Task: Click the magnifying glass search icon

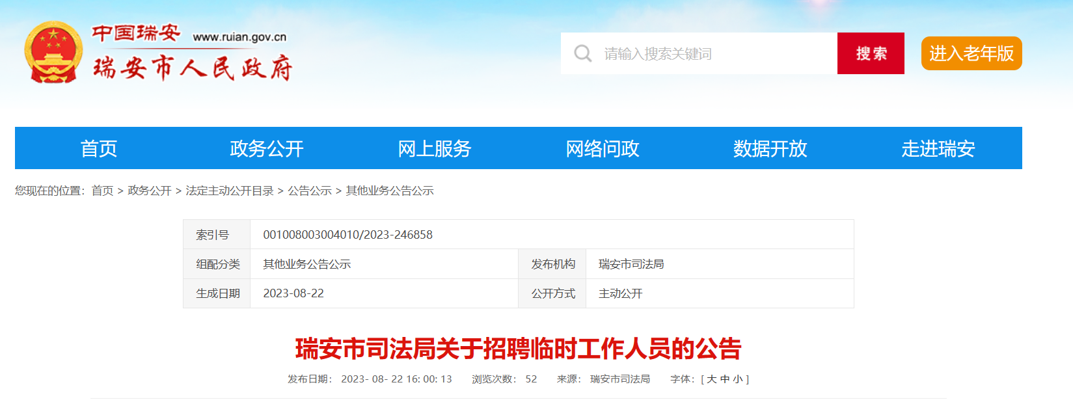Action: [583, 53]
